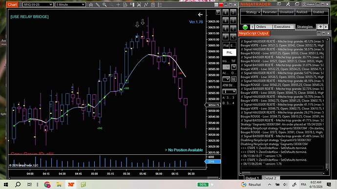Expand the ATM Strategy dropdown
Image resolution: width=337 pixels, height=189 pixels.
click(x=229, y=91)
